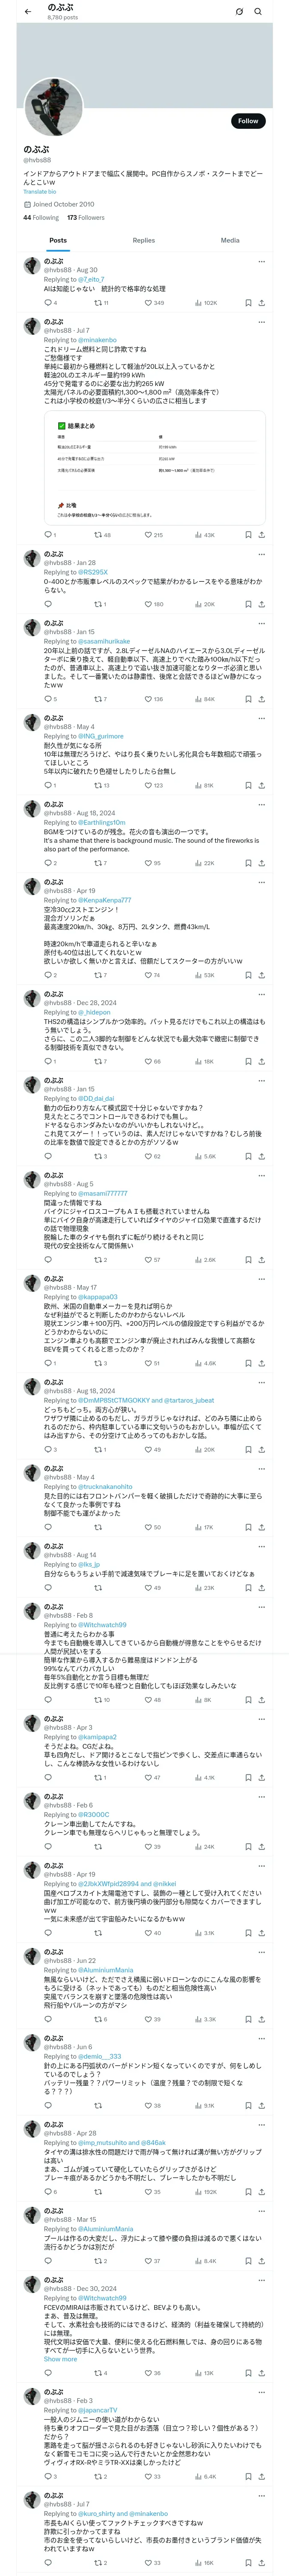289x2576 pixels.
Task: Open three-dot menu on Jan 28 @RS295X post
Action: (x=261, y=554)
